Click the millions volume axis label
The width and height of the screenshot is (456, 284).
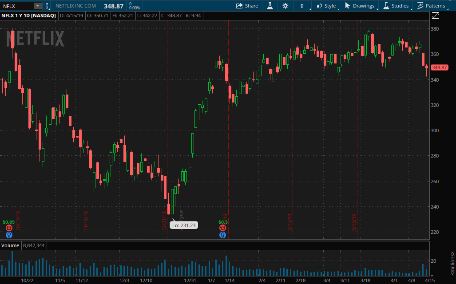tap(452, 263)
